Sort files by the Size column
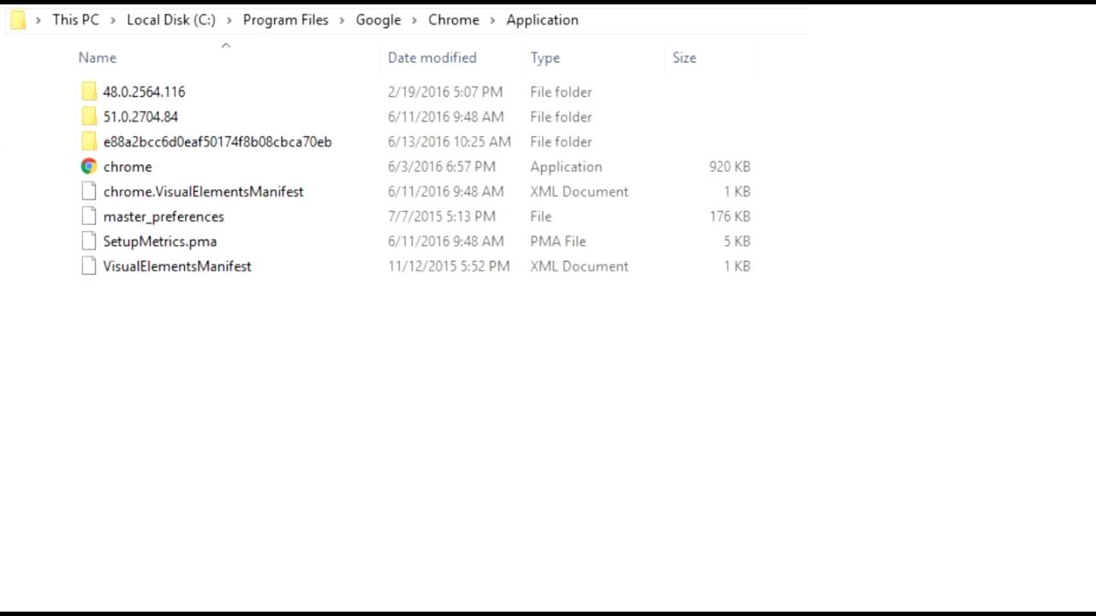The image size is (1096, 616). coord(684,57)
